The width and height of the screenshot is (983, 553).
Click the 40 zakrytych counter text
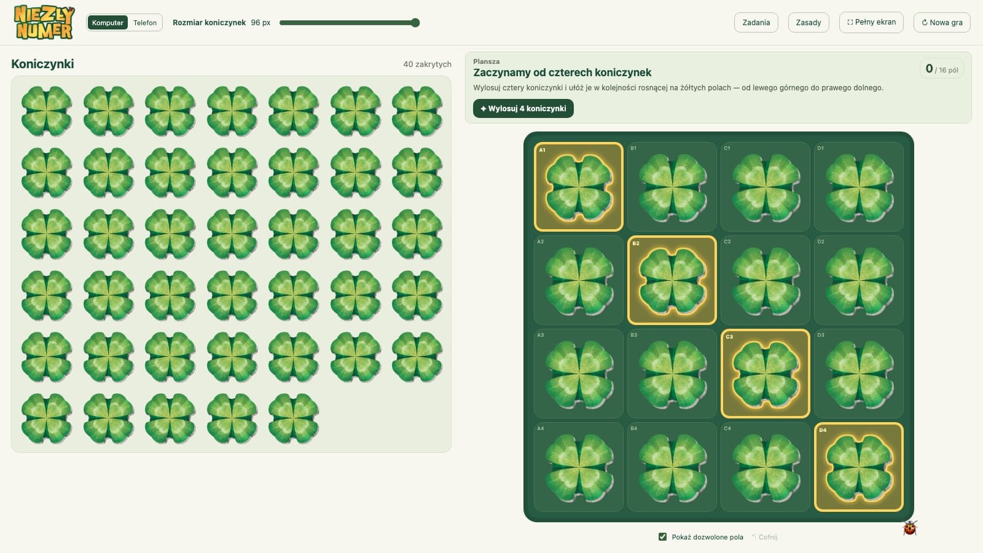[427, 64]
